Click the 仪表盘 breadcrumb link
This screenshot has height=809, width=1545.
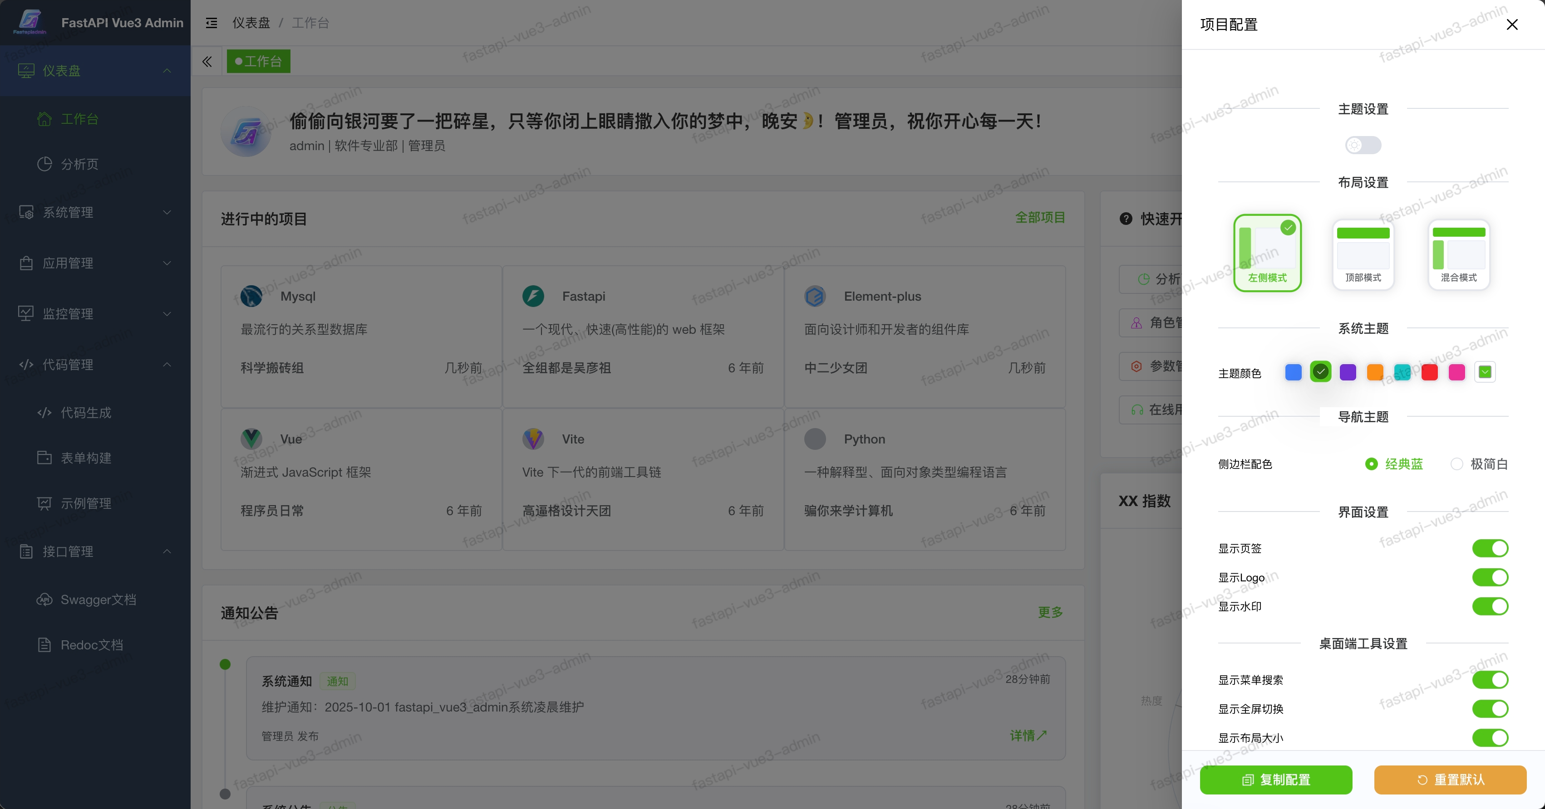(251, 23)
